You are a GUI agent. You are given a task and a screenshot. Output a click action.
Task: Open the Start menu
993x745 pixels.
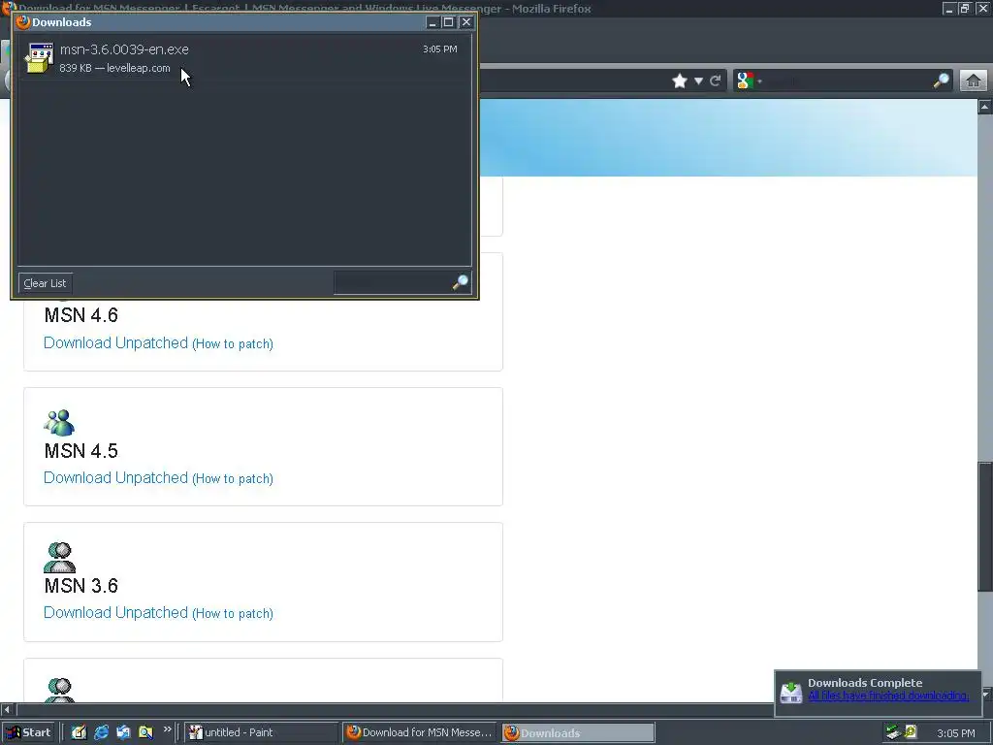(28, 732)
